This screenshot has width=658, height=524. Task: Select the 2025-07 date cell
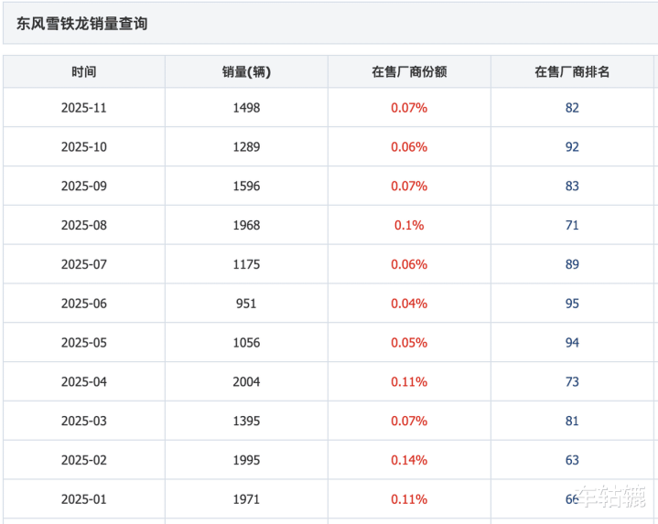[84, 264]
